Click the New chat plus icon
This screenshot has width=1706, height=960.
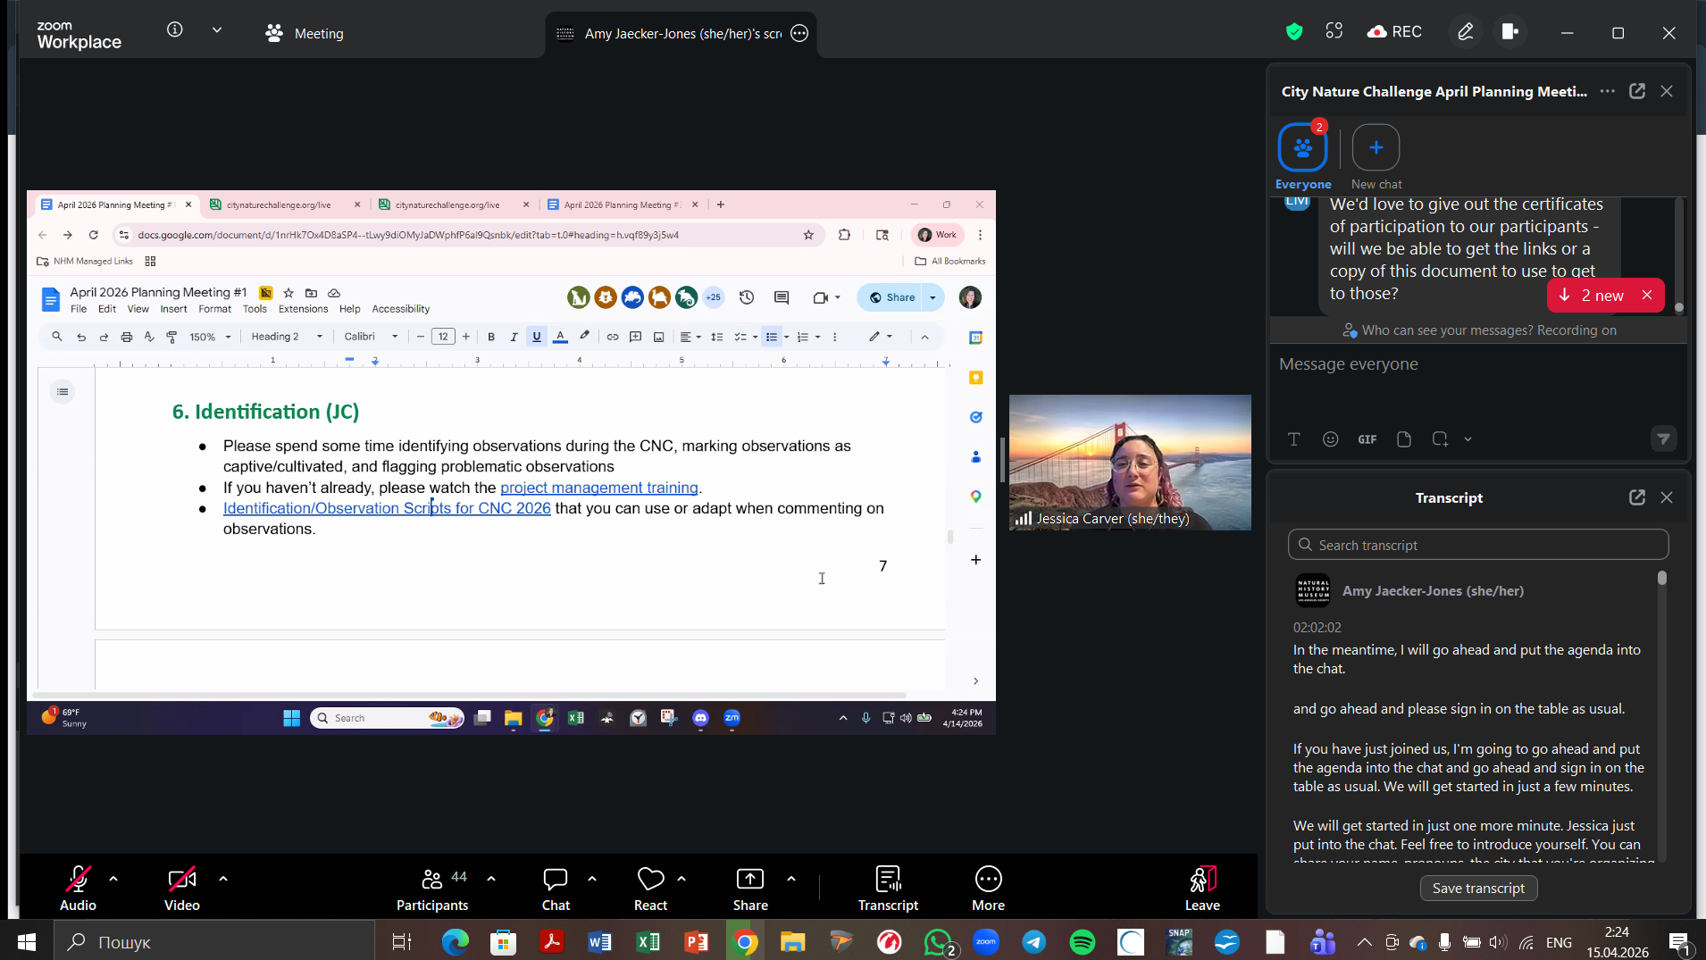click(x=1376, y=147)
